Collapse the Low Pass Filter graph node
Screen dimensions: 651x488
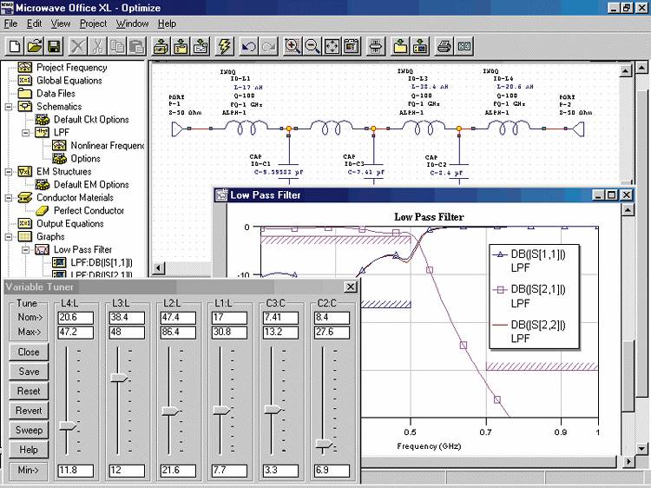click(x=26, y=249)
